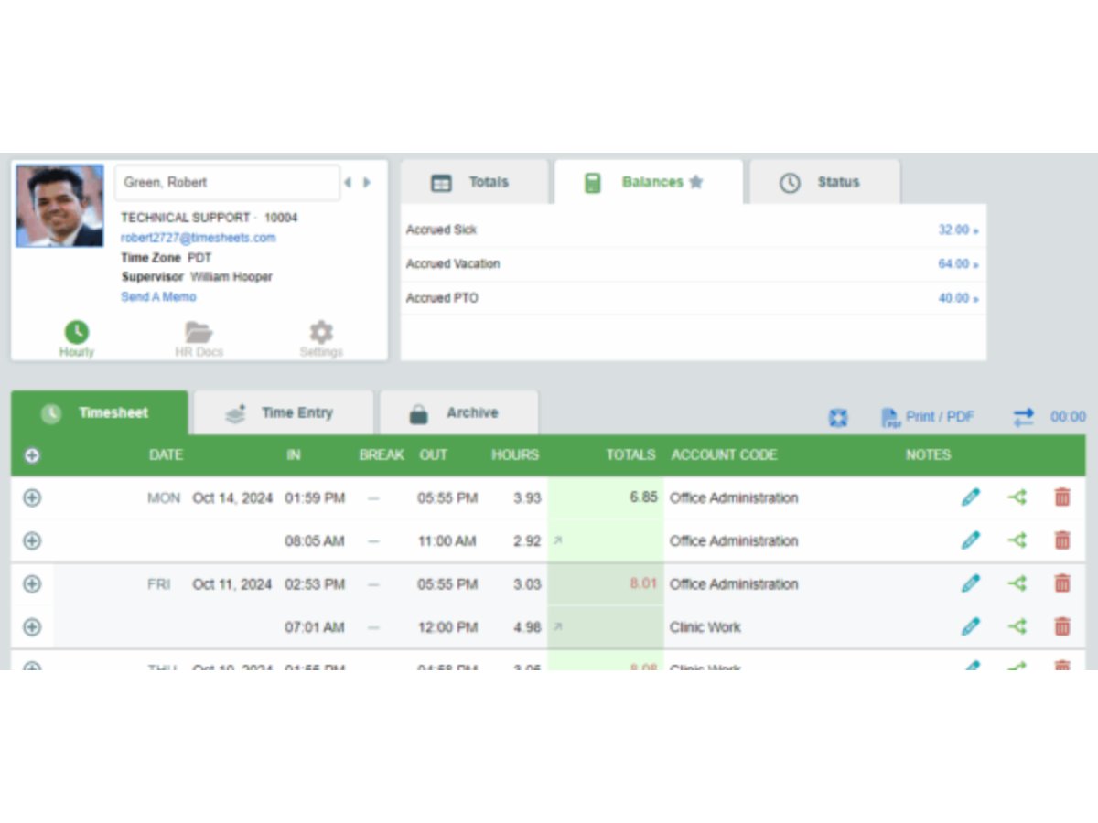1098x823 pixels.
Task: Expand the Oct 11 entry row
Action: tap(31, 583)
